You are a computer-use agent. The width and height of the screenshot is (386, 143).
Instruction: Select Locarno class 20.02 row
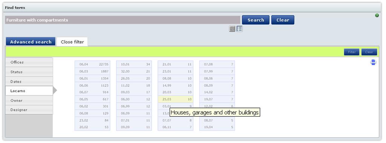coord(93,127)
